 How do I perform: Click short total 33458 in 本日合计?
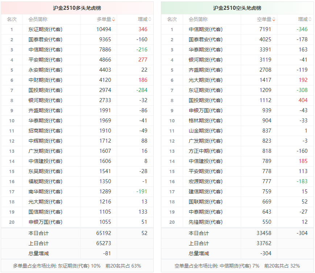[264, 233]
